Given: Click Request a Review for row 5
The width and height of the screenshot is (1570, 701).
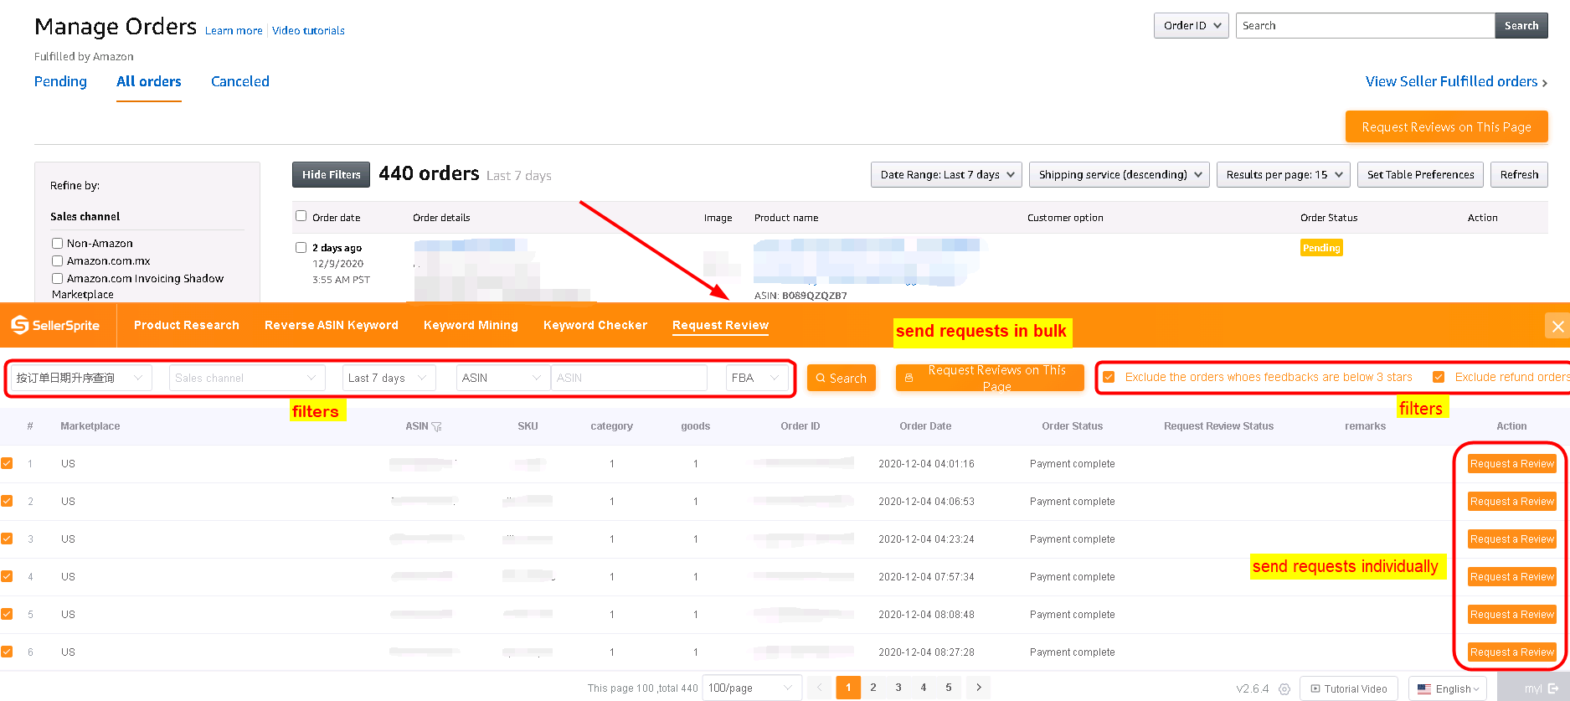Looking at the screenshot, I should (1512, 614).
